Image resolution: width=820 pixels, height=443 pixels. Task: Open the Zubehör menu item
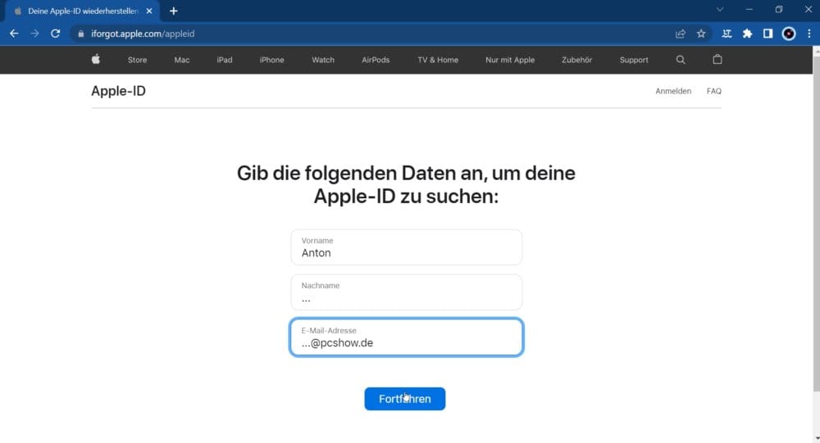point(576,60)
